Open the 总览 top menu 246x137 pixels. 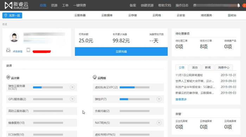(x=43, y=5)
